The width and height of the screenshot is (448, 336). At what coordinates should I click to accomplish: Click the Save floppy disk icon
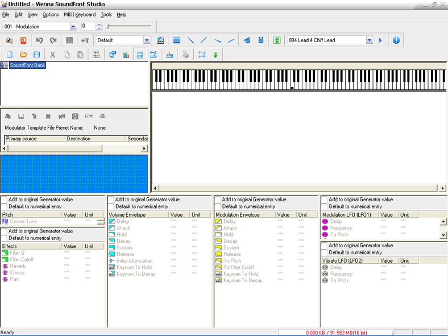[x=36, y=55]
